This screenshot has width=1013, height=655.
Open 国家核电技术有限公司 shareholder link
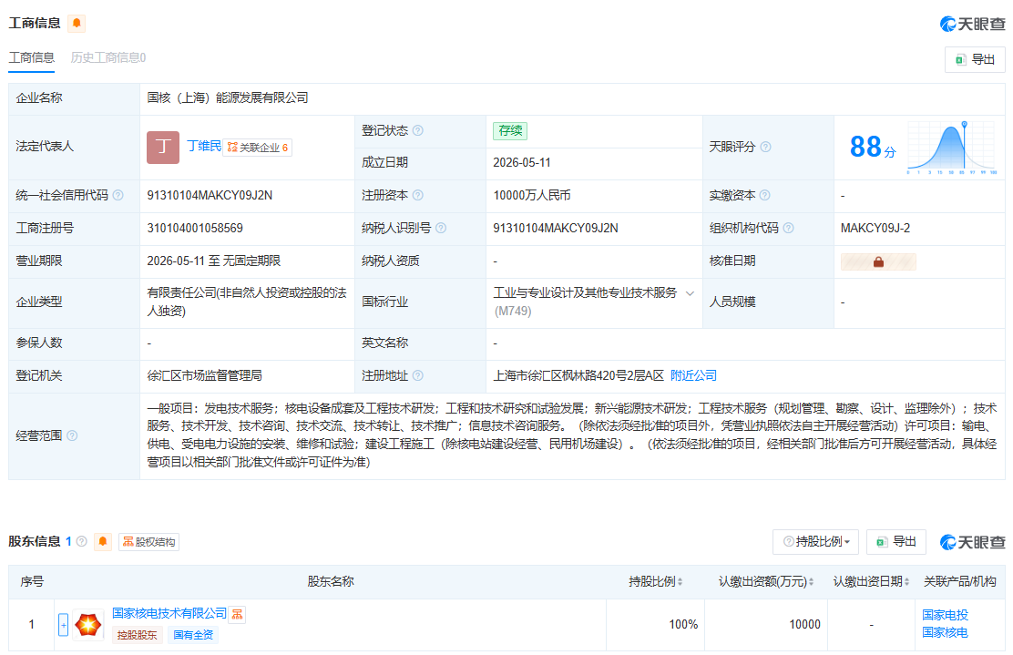coord(170,613)
